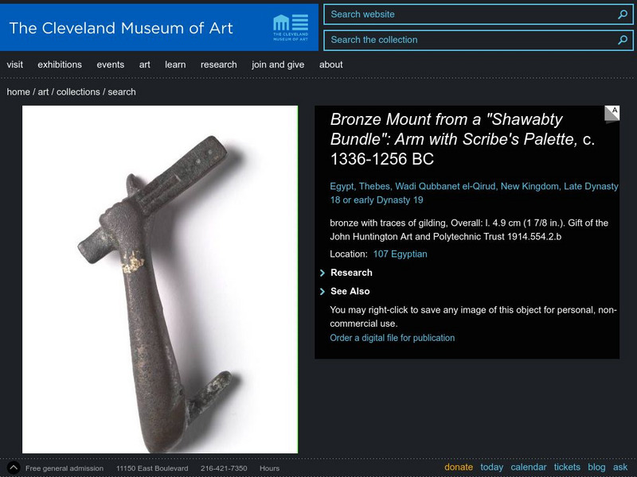Click the bronze arm artifact image
This screenshot has width=637, height=477.
coord(160,279)
